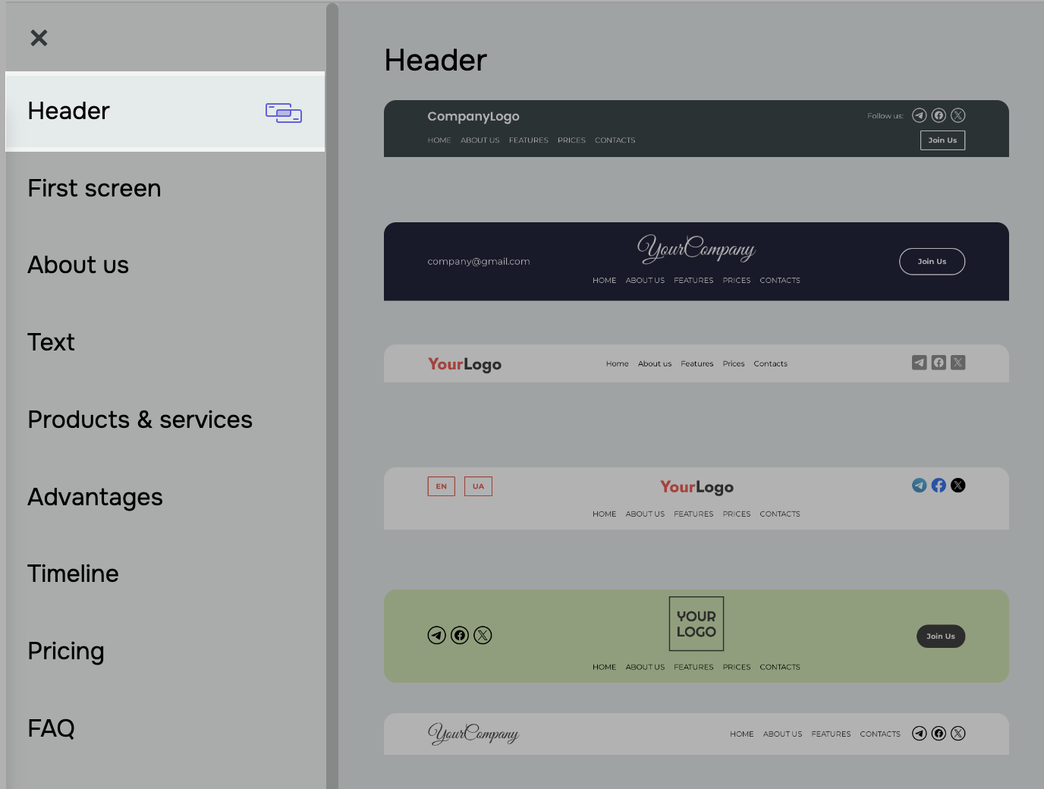Click the X icon in the gray YourLogo header

tap(958, 363)
